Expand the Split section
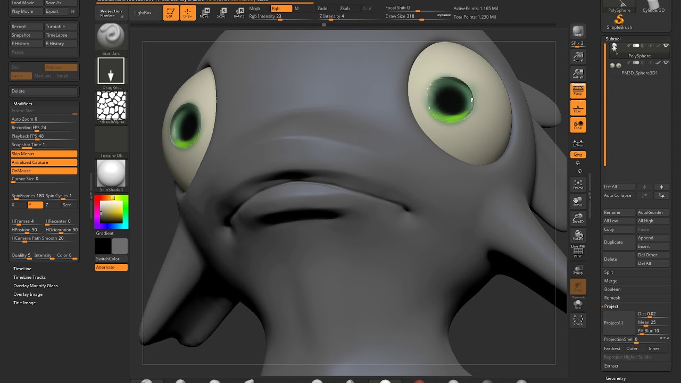The image size is (681, 383). (609, 272)
